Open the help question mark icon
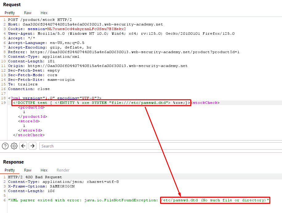This screenshot has height=213, width=282. [5, 146]
